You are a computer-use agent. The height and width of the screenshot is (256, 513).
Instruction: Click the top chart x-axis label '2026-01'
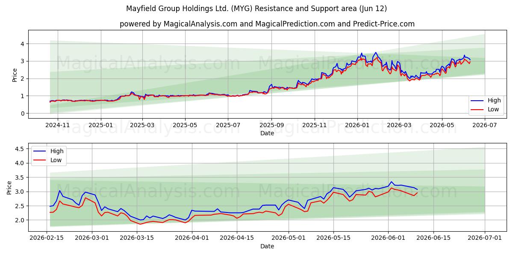[x=357, y=125]
